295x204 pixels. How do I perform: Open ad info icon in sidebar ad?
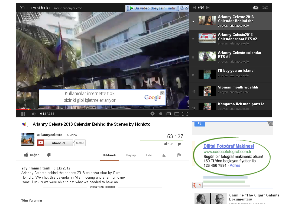[x=271, y=124]
